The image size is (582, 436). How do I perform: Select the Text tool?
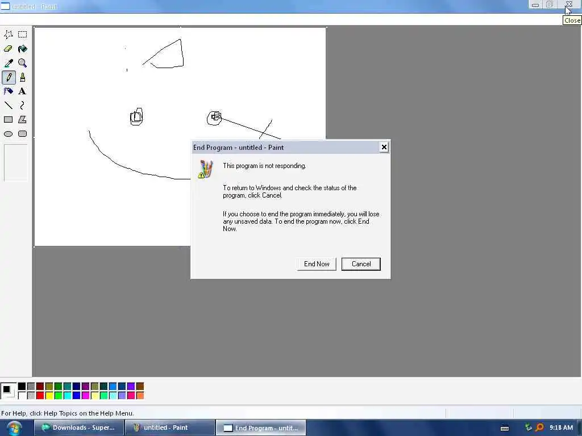point(23,91)
